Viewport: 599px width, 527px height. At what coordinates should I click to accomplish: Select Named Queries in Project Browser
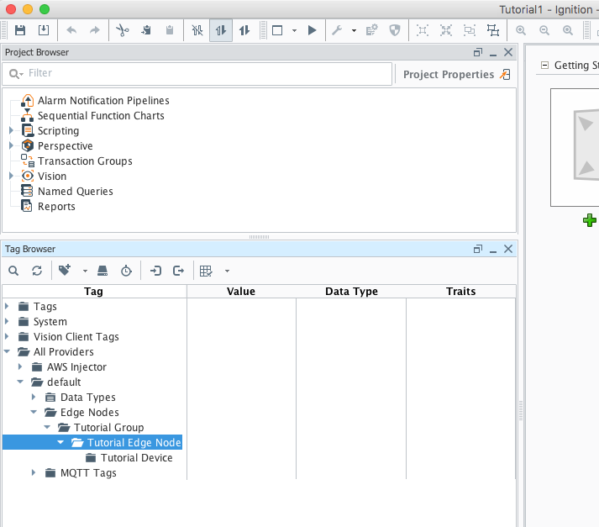[x=75, y=191]
